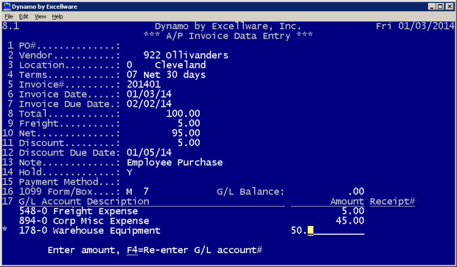457x267 pixels.
Task: Click discount due date 01/05/14
Action: point(149,152)
